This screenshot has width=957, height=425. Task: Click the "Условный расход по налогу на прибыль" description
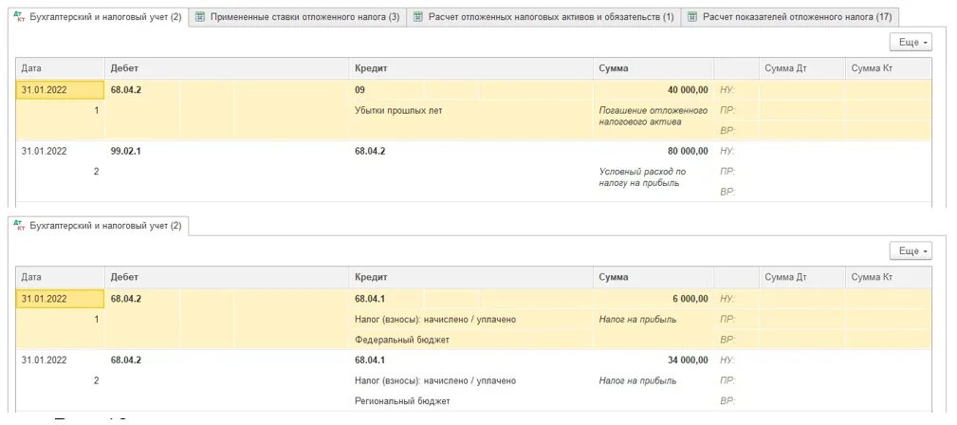click(642, 177)
